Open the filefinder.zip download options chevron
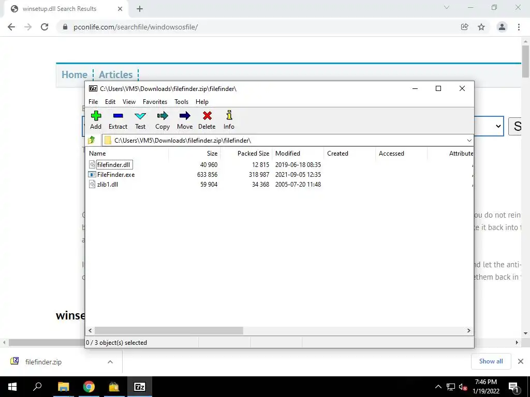The height and width of the screenshot is (397, 530). pyautogui.click(x=110, y=362)
